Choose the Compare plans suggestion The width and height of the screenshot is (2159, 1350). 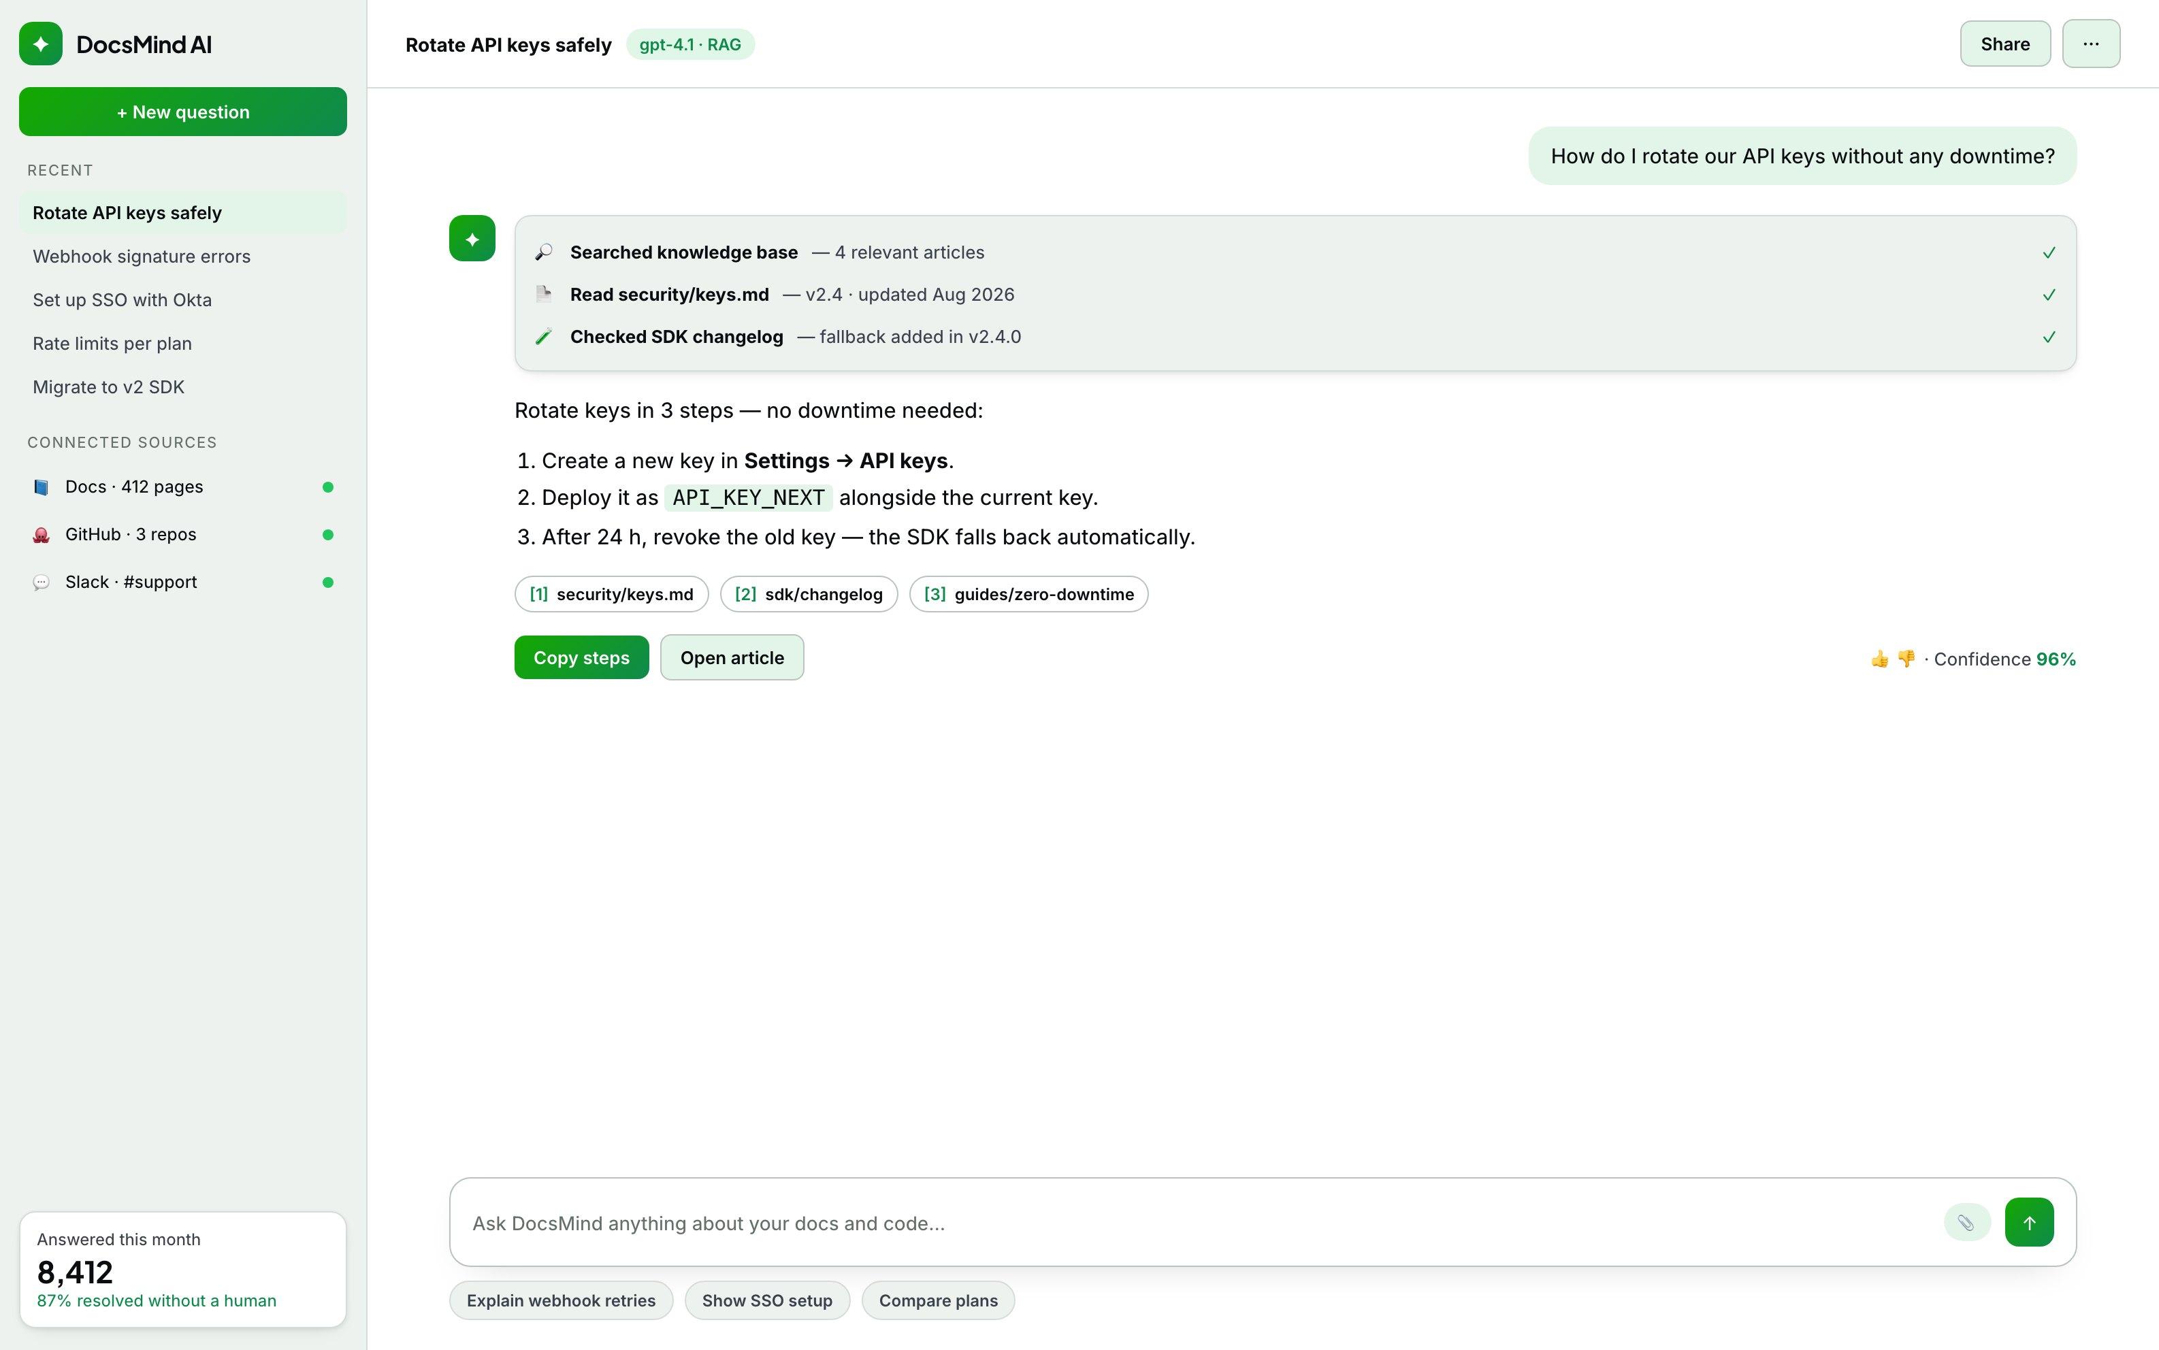point(939,1300)
